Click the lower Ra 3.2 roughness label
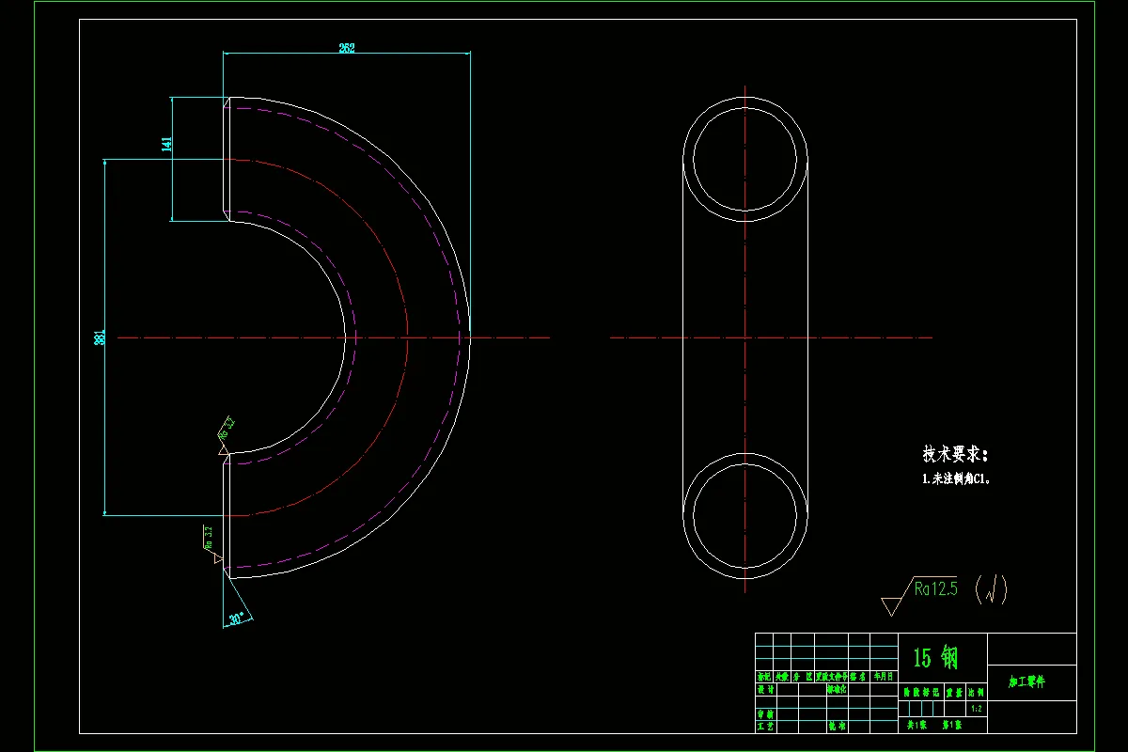The image size is (1128, 752). 209,537
